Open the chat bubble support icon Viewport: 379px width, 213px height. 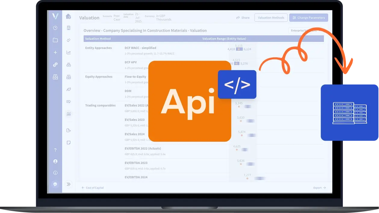point(55,184)
